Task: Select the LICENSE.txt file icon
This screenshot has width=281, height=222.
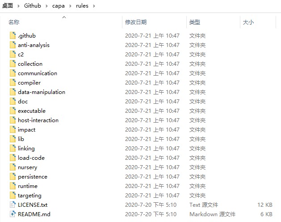Action: pyautogui.click(x=13, y=205)
